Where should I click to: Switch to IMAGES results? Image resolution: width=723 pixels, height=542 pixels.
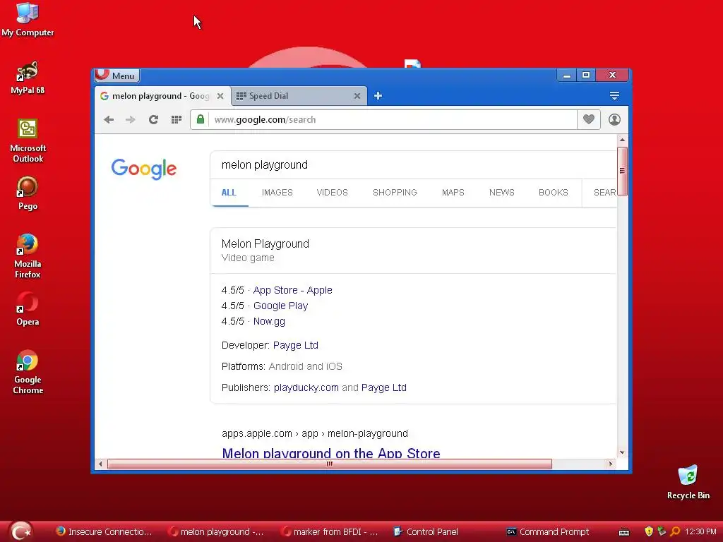point(277,193)
